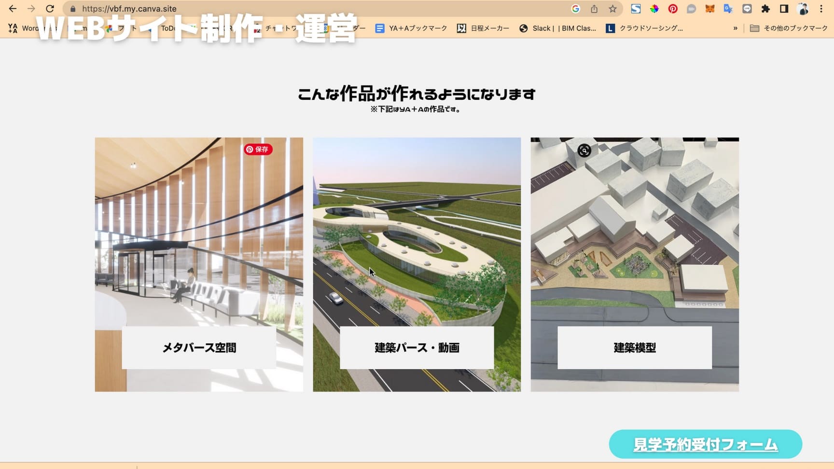Toggle the browser side panel
This screenshot has height=469, width=834.
tap(784, 9)
